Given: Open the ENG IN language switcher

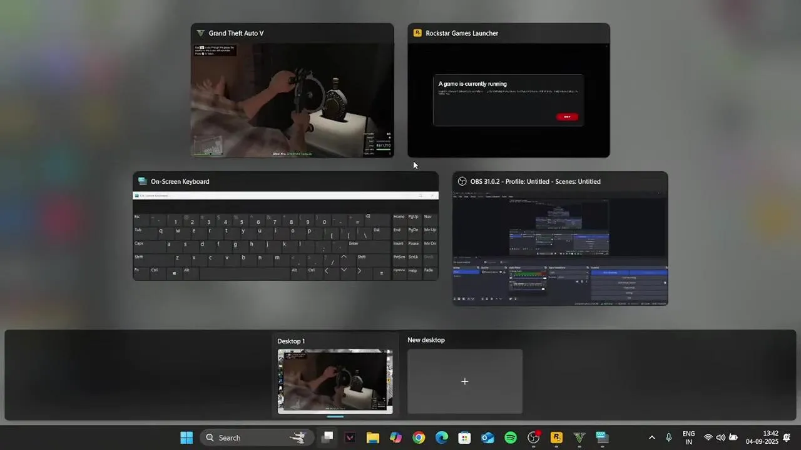Looking at the screenshot, I should 688,437.
